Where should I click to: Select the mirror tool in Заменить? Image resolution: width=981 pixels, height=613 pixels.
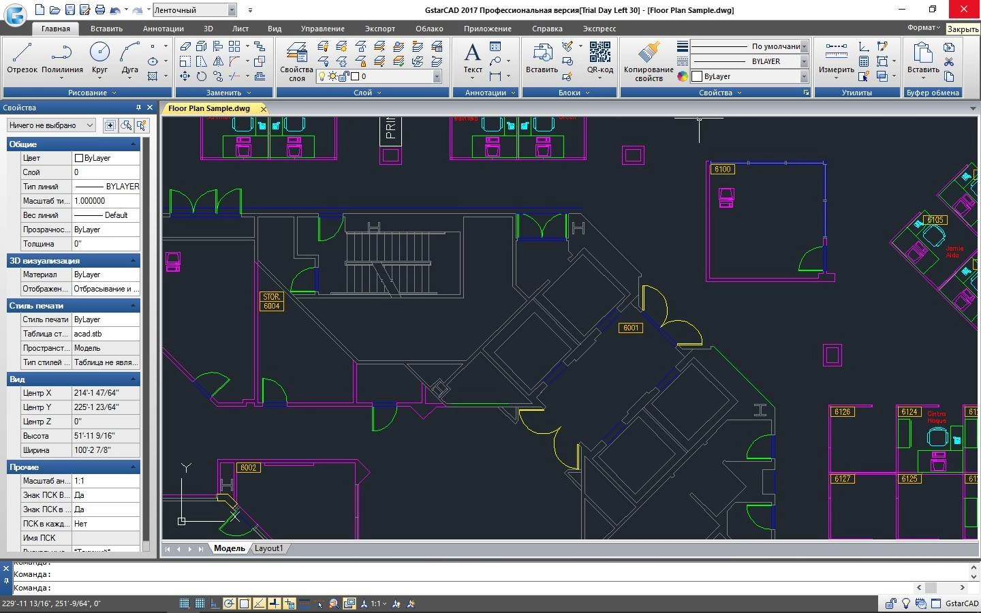[217, 61]
